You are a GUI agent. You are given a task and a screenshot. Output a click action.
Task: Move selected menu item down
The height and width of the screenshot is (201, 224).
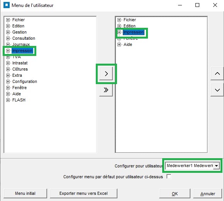tap(217, 90)
